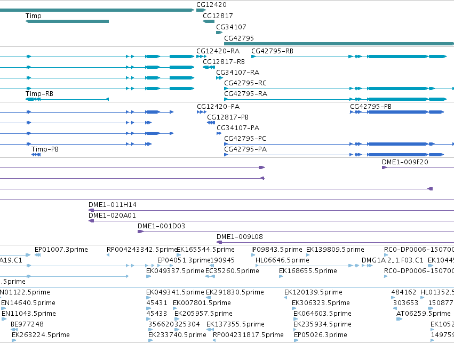Image resolution: width=454 pixels, height=343 pixels.
Task: Select the EK291830.5prime EST label
Action: pos(235,293)
